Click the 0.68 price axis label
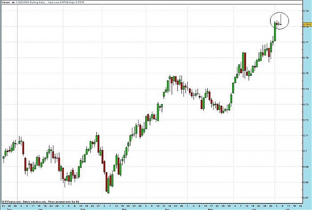Image resolution: width=312 pixels, height=210 pixels. pyautogui.click(x=306, y=182)
